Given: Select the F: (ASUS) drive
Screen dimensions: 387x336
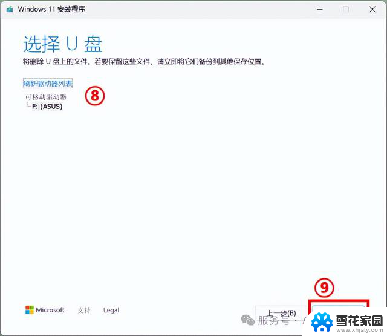Looking at the screenshot, I should click(47, 107).
